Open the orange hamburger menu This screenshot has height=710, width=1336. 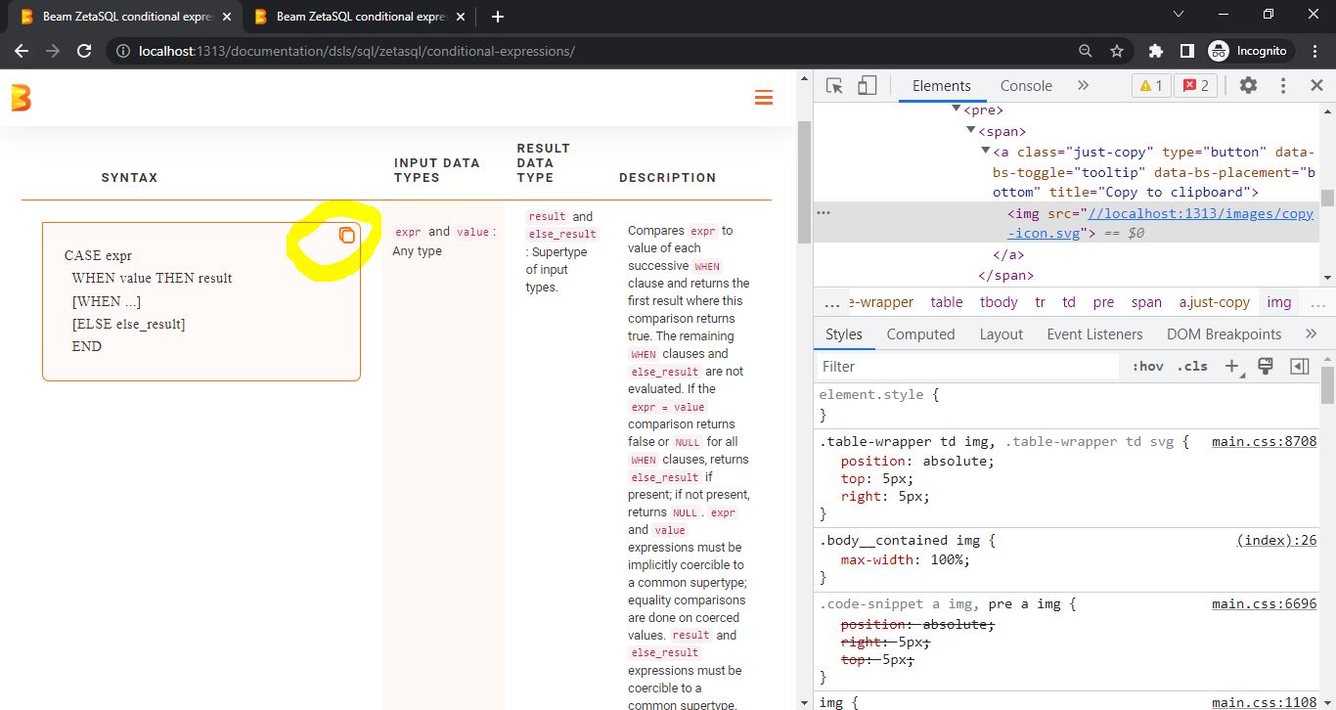tap(764, 98)
